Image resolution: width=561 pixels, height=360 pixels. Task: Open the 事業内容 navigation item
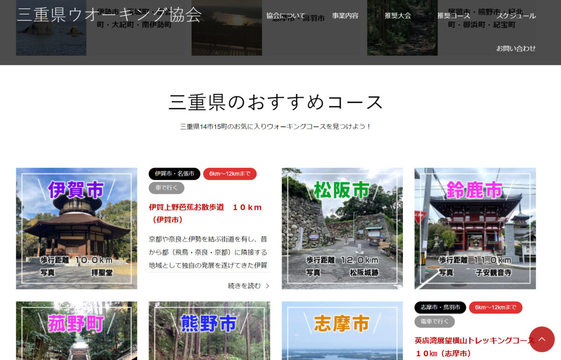click(x=345, y=15)
